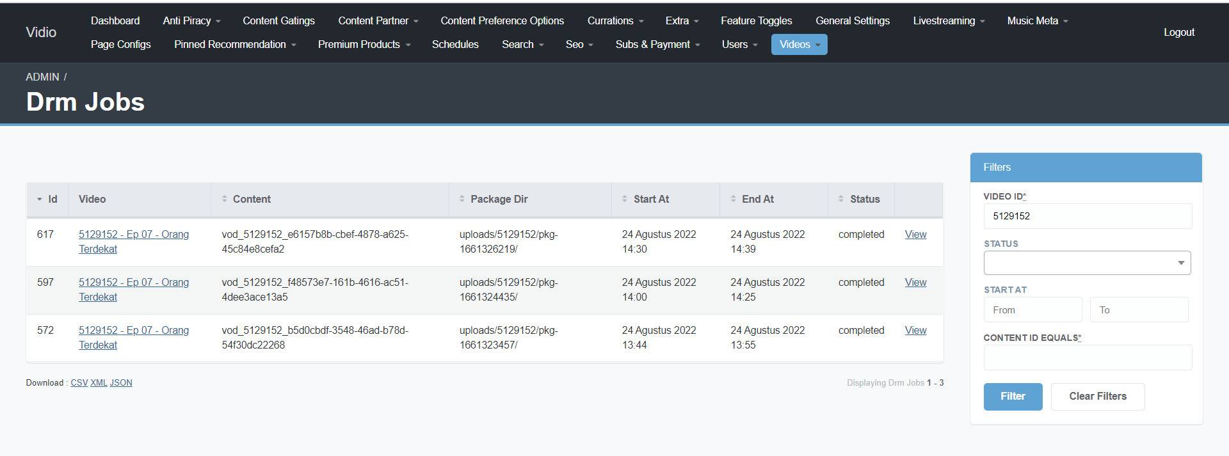Focus the Content ID Equals field
The image size is (1229, 456).
(x=1088, y=358)
